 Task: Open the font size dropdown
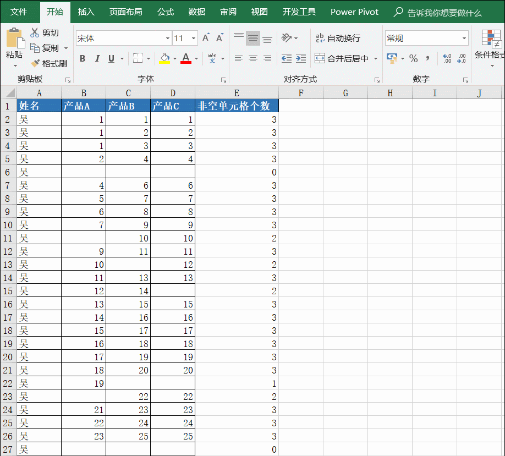pyautogui.click(x=194, y=38)
